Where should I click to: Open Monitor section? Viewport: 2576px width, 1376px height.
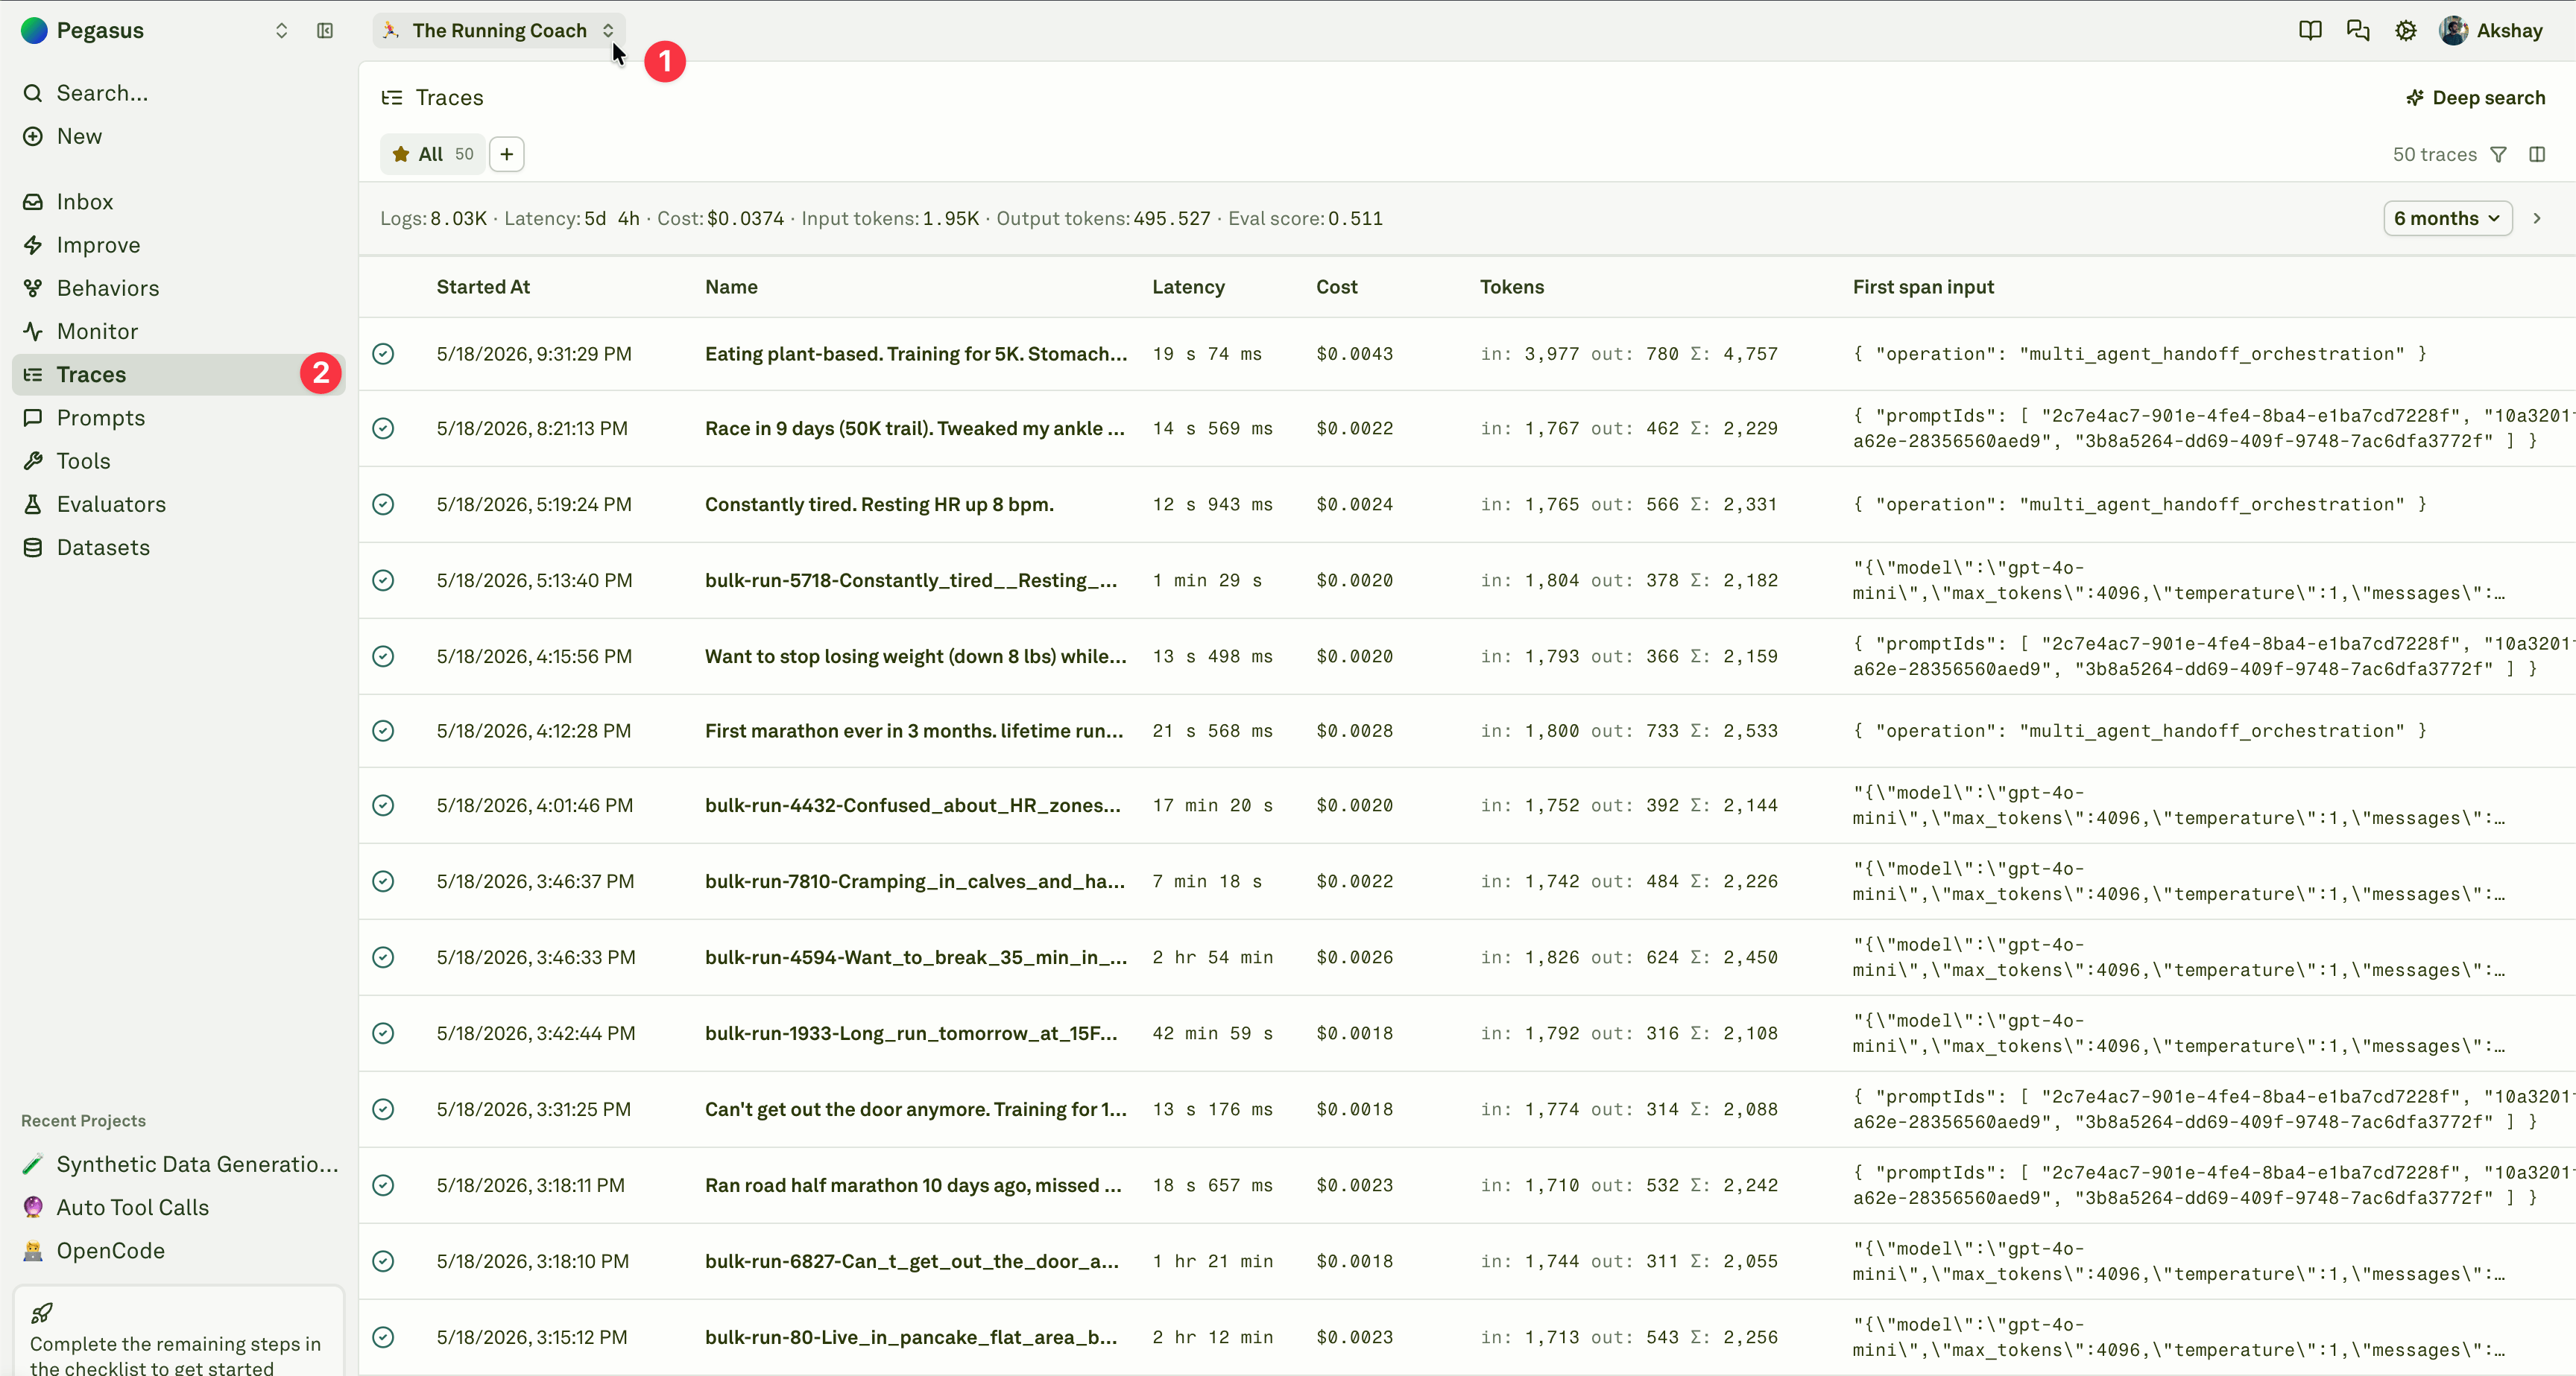[x=180, y=331]
